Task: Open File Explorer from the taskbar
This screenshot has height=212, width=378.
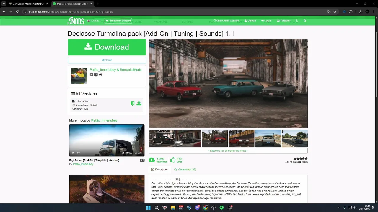Action: coord(173,208)
